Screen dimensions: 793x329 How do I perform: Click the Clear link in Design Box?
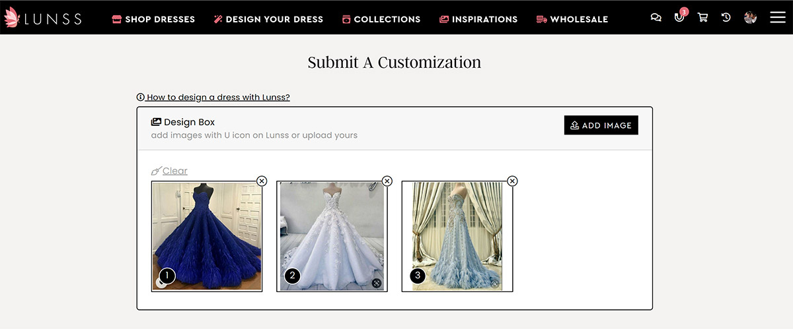tap(174, 171)
